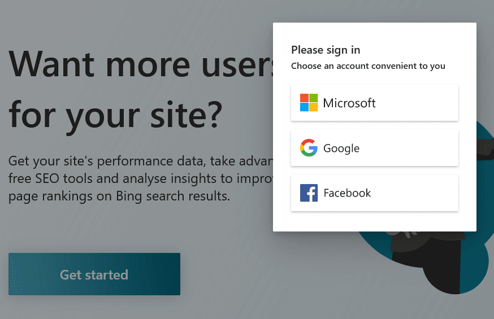Image resolution: width=494 pixels, height=319 pixels.
Task: Click the "Google" label text
Action: click(341, 148)
